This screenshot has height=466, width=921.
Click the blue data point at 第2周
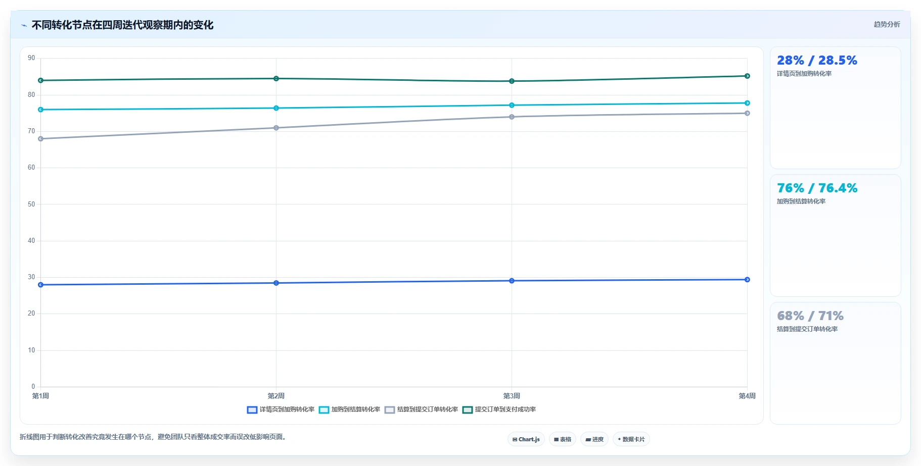point(276,283)
